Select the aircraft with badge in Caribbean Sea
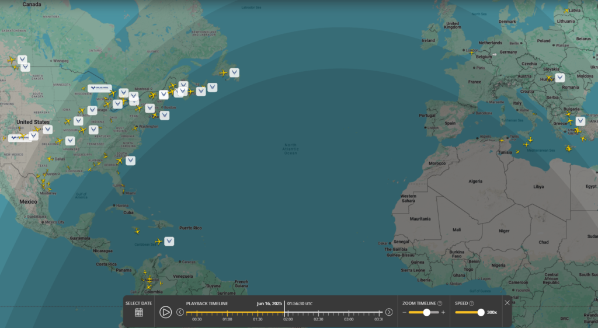The height and width of the screenshot is (328, 598). coord(159,242)
